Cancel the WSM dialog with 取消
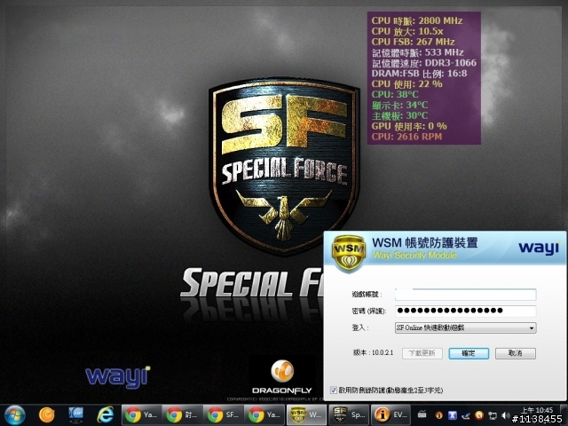This screenshot has height=426, width=568. [x=516, y=353]
